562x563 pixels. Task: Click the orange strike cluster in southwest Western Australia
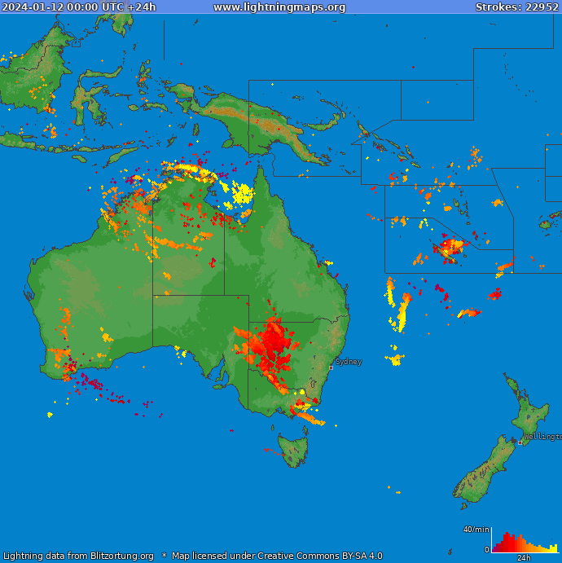(62, 356)
